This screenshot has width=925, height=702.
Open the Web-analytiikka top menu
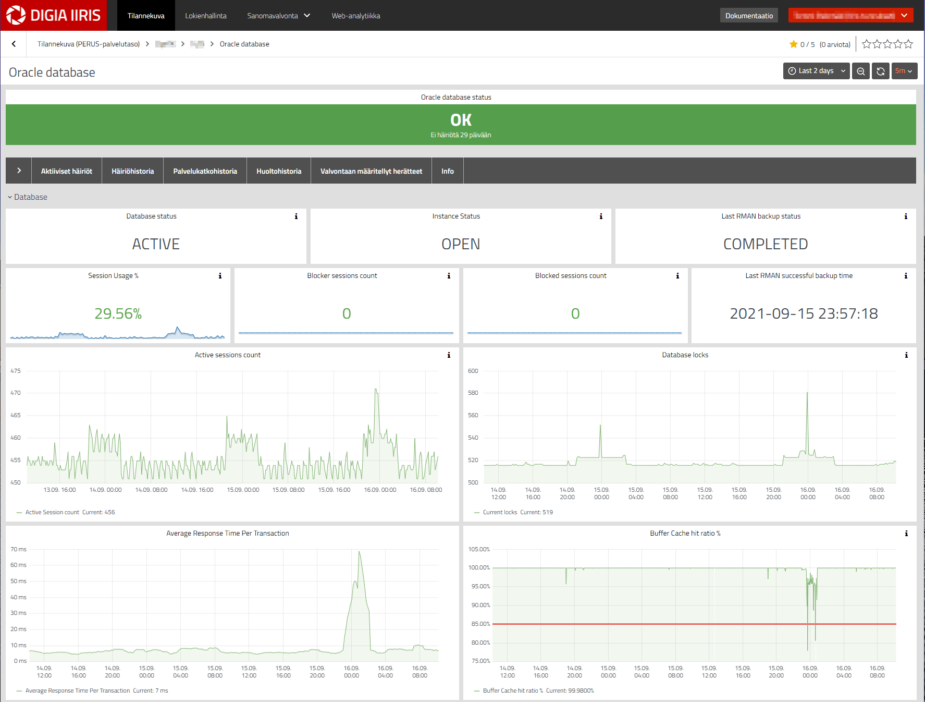point(356,16)
